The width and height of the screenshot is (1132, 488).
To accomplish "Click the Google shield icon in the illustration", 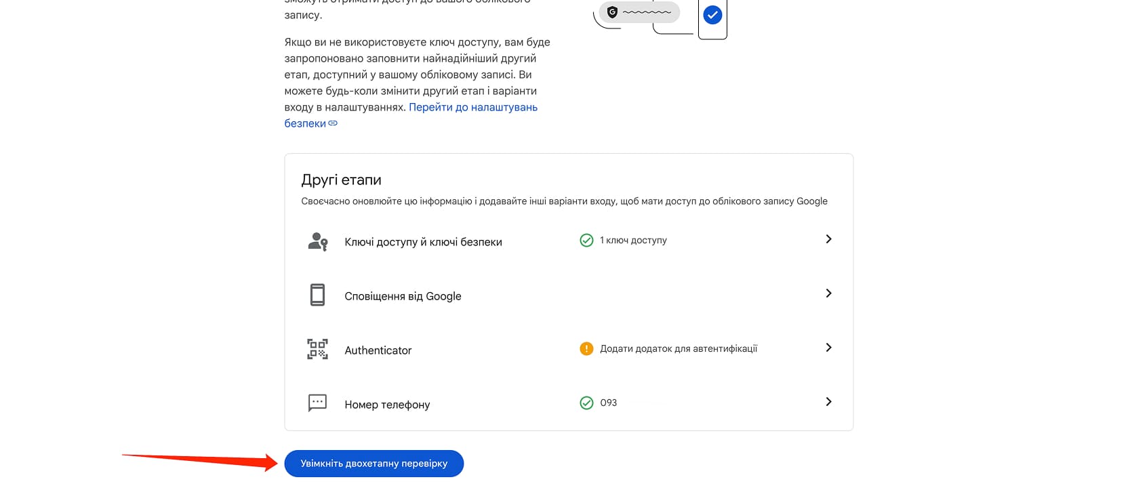I will click(x=612, y=12).
